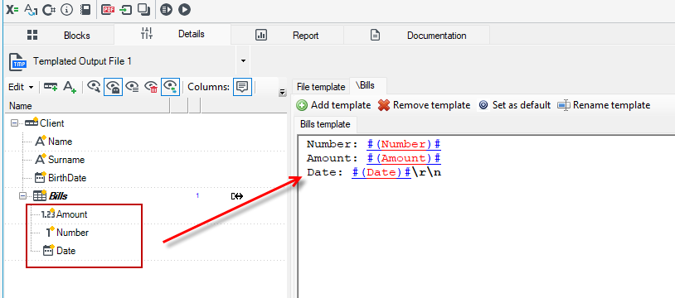Select the BirthDate field in tree
This screenshot has width=675, height=298.
66,178
